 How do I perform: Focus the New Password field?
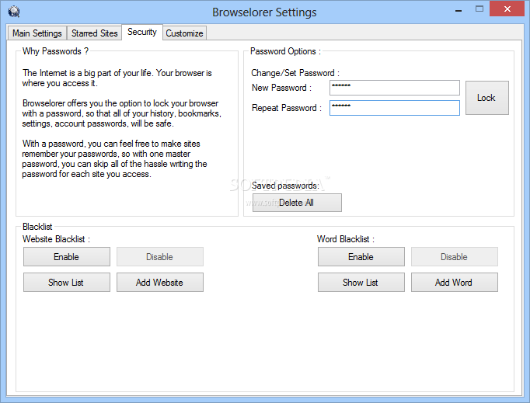pos(395,88)
